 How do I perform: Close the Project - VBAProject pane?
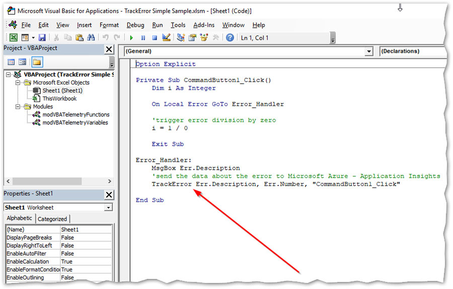pyautogui.click(x=109, y=49)
